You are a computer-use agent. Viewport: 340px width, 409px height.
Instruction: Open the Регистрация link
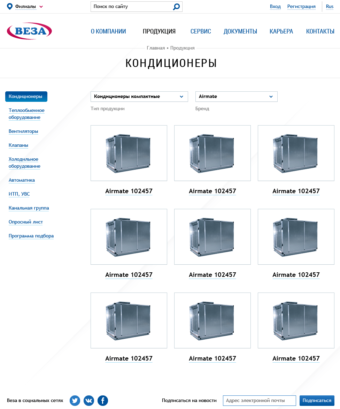coord(301,7)
